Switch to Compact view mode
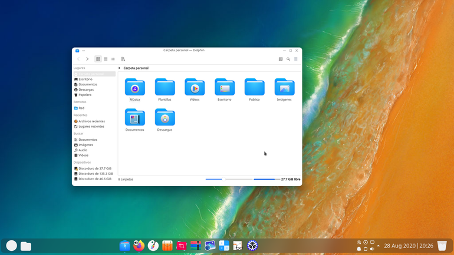Viewport: 454px width, 255px height. 106,59
